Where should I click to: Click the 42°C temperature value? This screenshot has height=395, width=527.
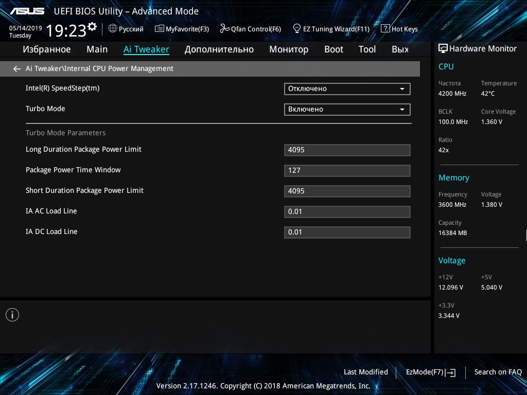coord(488,94)
